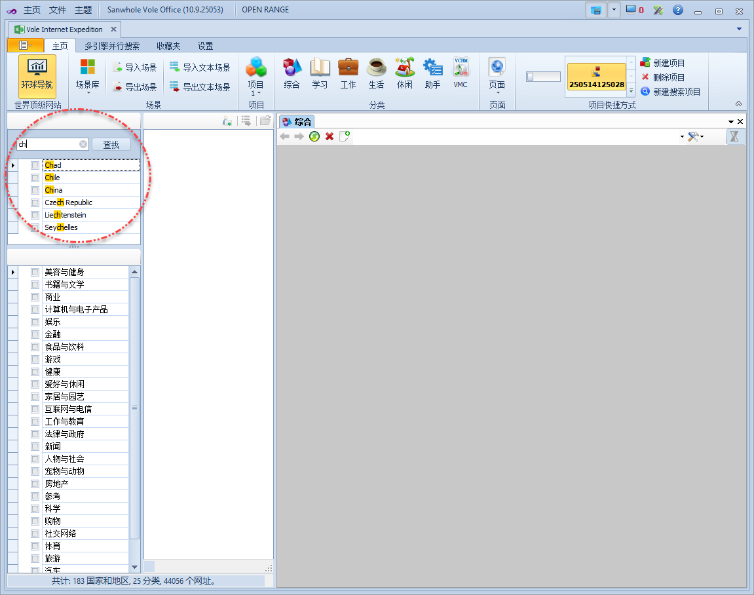The height and width of the screenshot is (595, 754).
Task: Select the 助手 assistant category
Action: tap(432, 73)
